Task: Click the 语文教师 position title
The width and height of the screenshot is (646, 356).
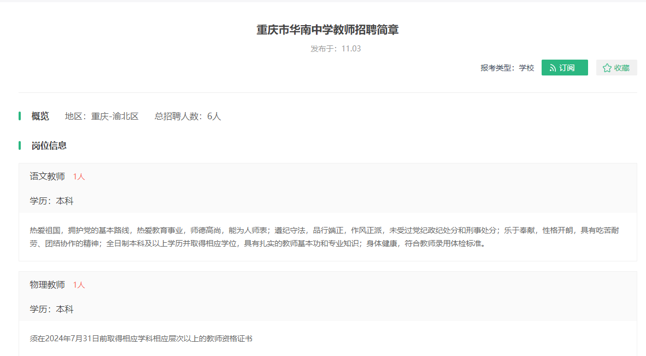Action: [48, 176]
